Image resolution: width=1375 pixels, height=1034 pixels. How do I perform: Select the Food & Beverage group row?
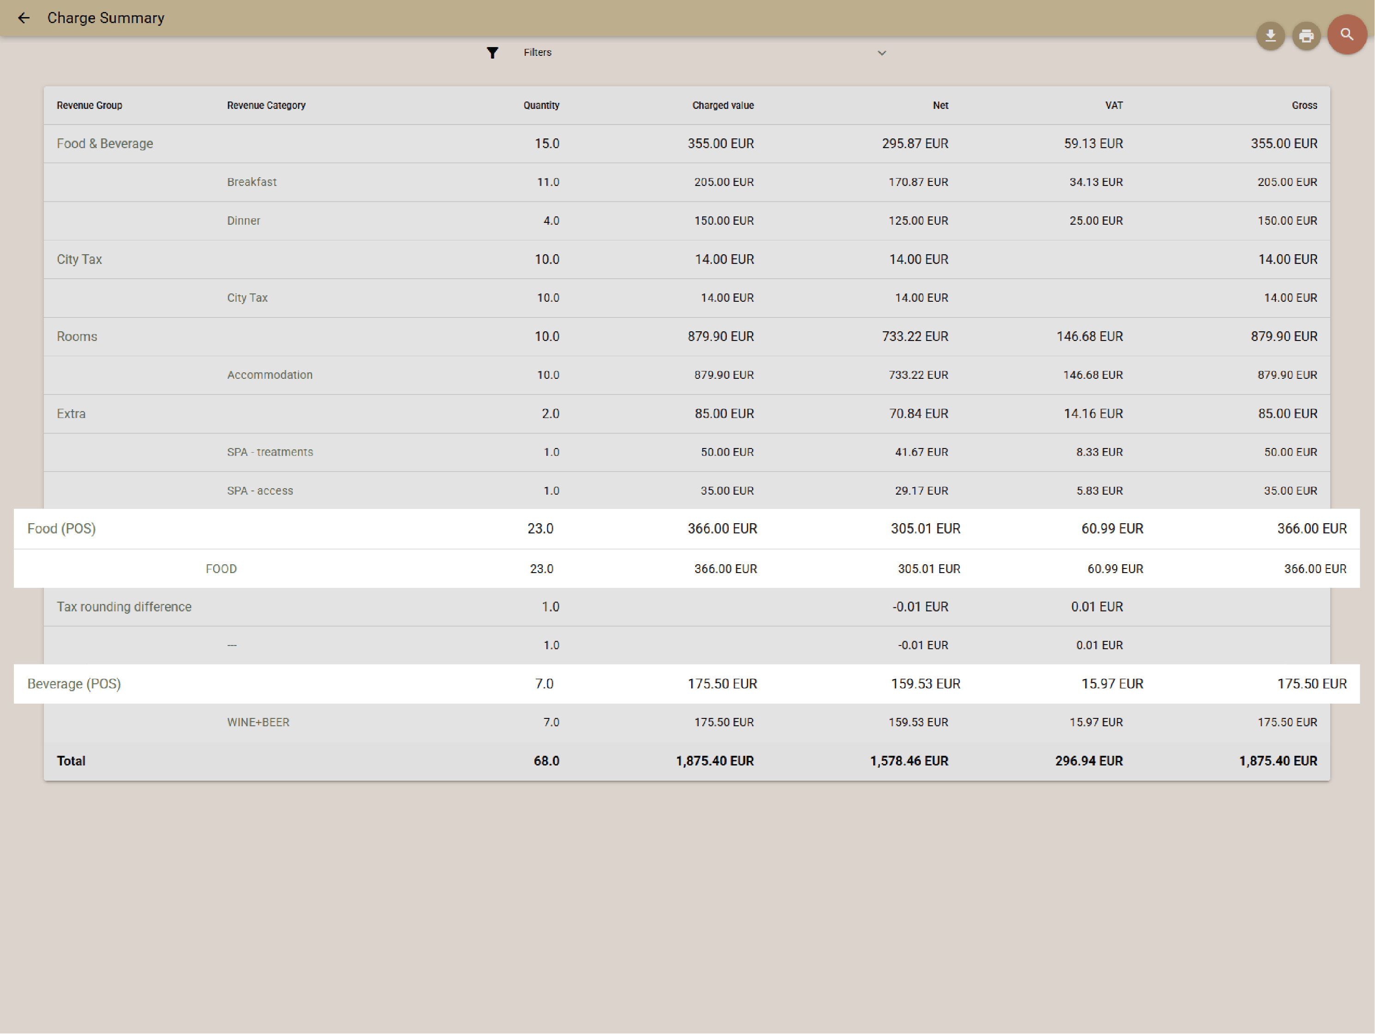click(105, 143)
